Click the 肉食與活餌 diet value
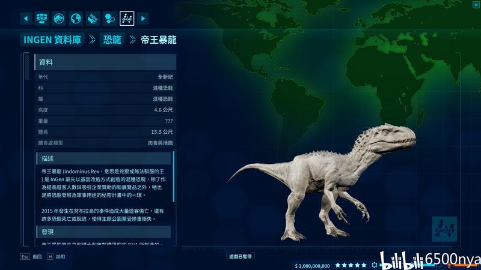 click(160, 143)
